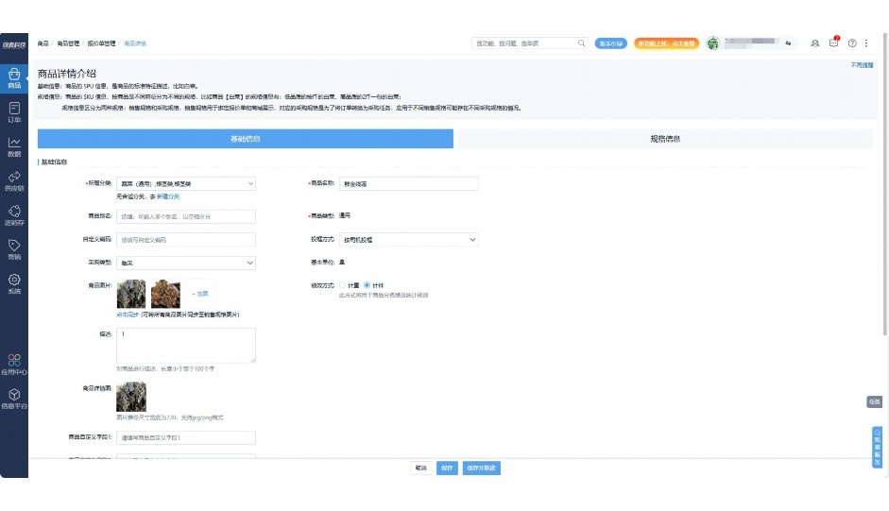Image resolution: width=889 pixels, height=511 pixels.
Task: Open the 营销 marketing sidebar icon
Action: [14, 249]
